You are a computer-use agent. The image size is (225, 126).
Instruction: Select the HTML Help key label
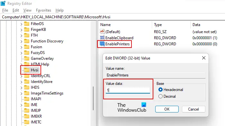coord(40,64)
